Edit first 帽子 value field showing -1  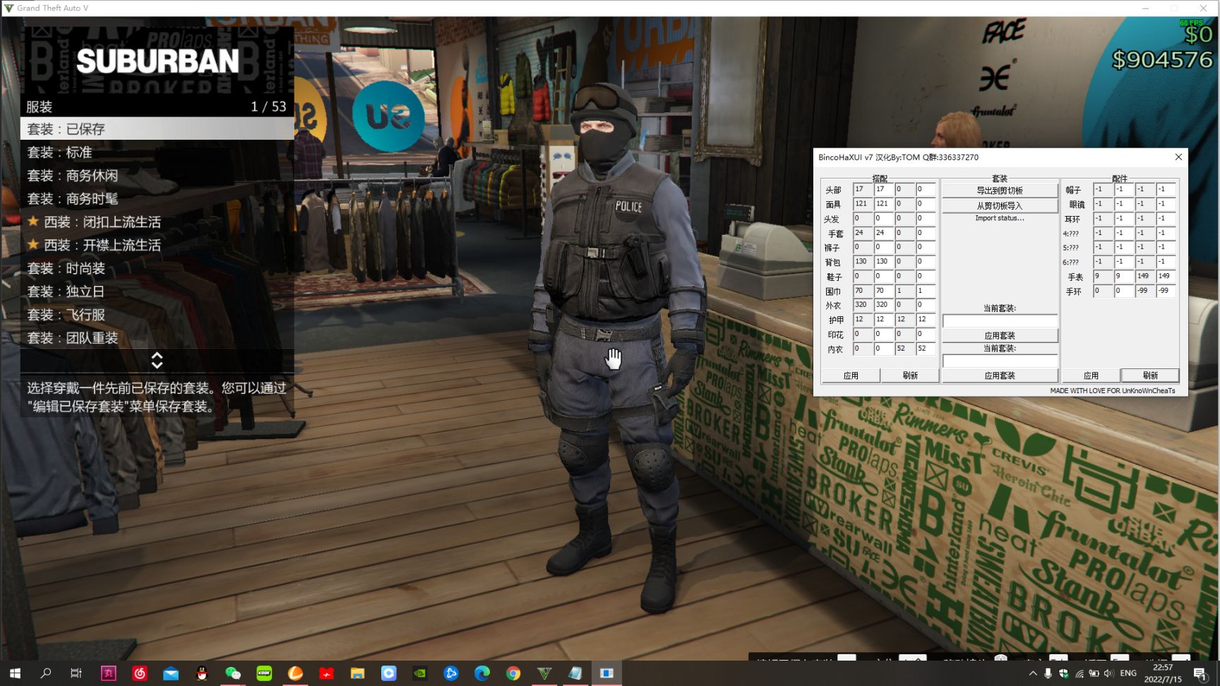click(1102, 189)
